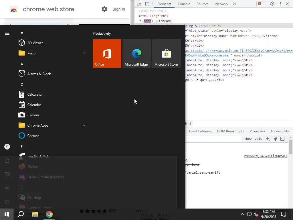Click the letter F section header
This screenshot has width=293, height=220.
tap(22, 146)
